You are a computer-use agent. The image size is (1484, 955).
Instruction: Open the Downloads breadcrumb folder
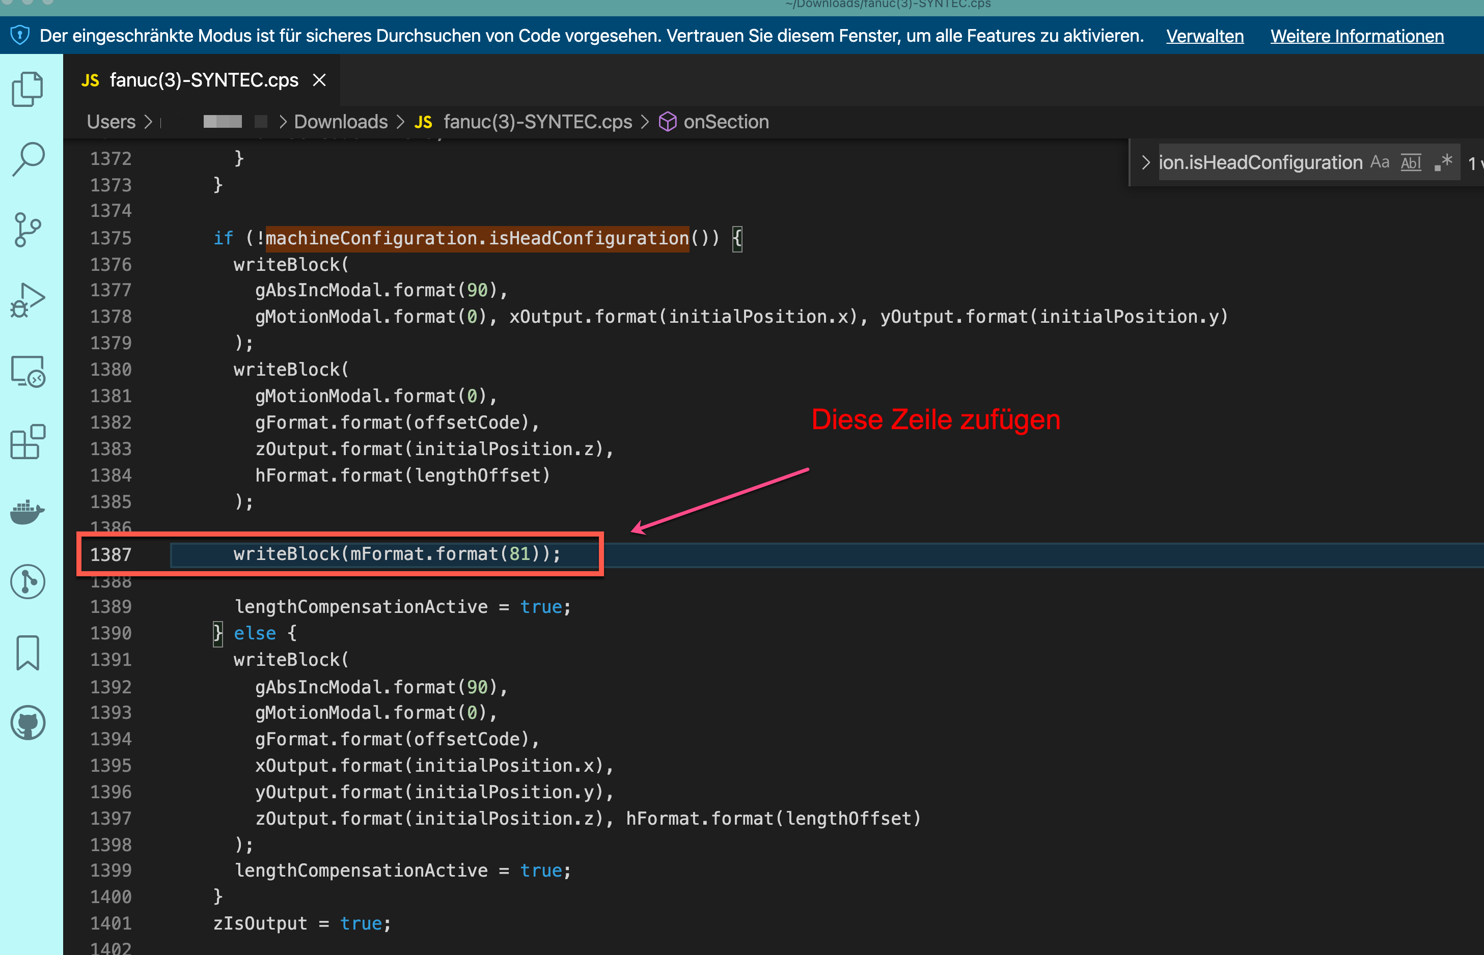pos(341,122)
